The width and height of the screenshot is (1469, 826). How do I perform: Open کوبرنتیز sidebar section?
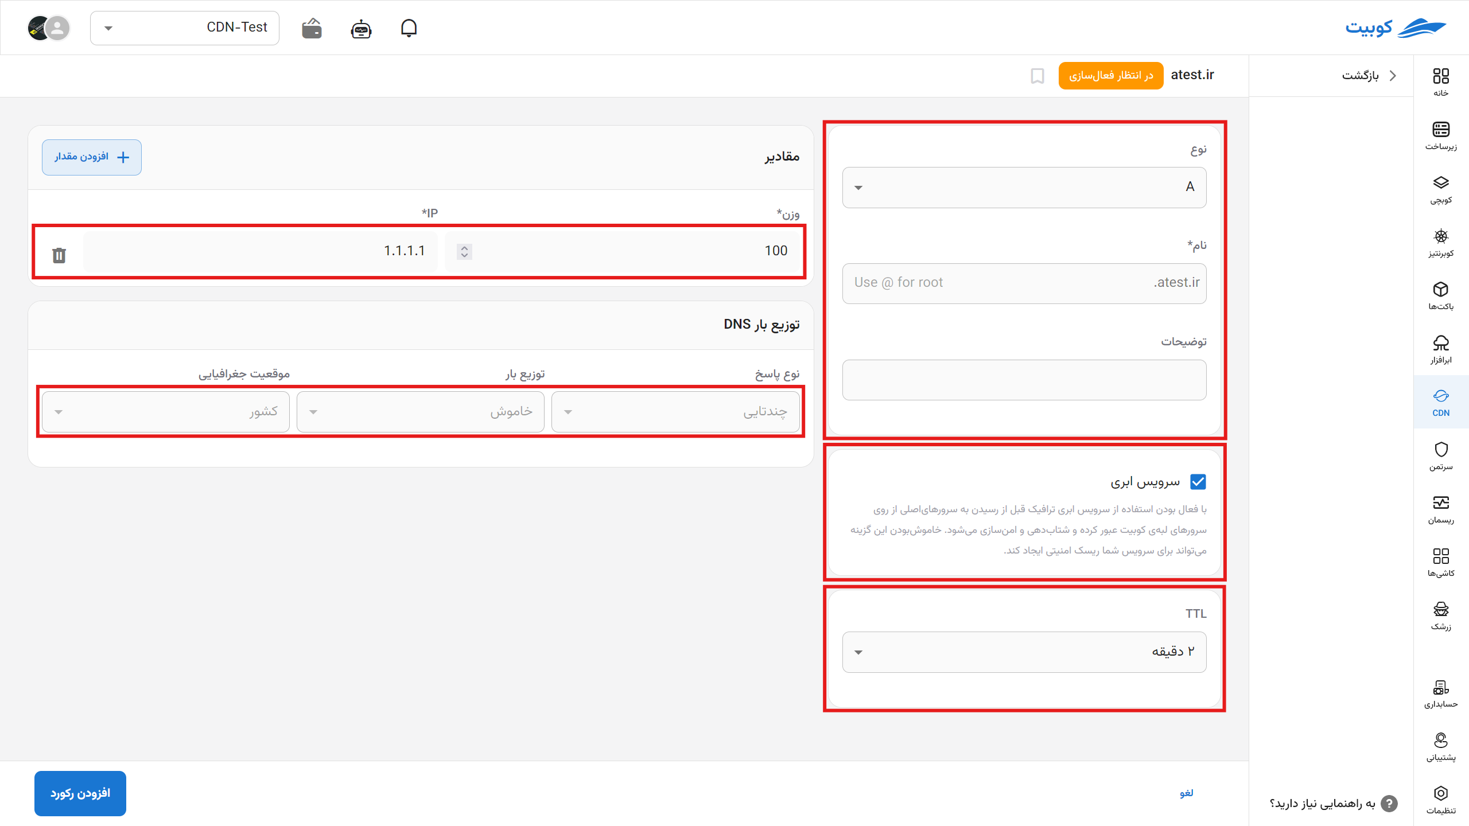click(1441, 243)
